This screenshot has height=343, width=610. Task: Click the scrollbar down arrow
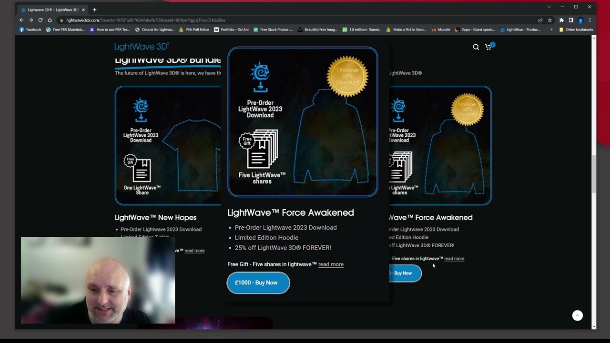click(x=594, y=327)
